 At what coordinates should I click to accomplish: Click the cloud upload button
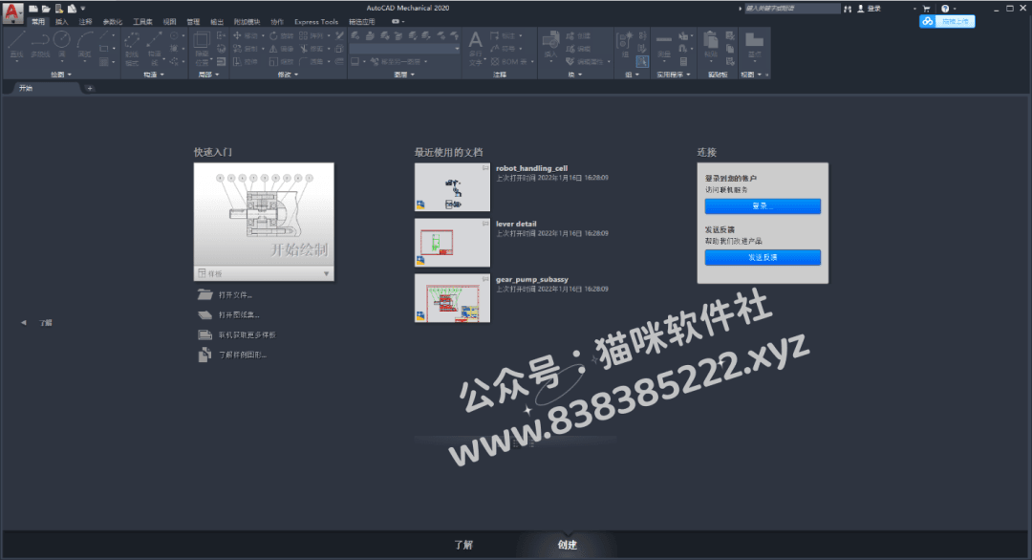tap(947, 21)
